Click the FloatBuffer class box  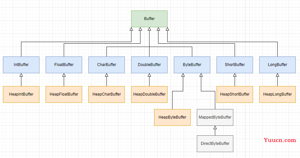coord(64,65)
